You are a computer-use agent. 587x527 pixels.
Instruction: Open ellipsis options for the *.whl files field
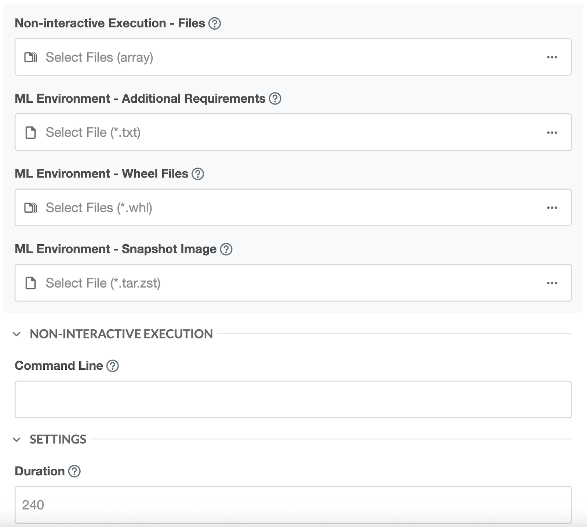pyautogui.click(x=552, y=208)
